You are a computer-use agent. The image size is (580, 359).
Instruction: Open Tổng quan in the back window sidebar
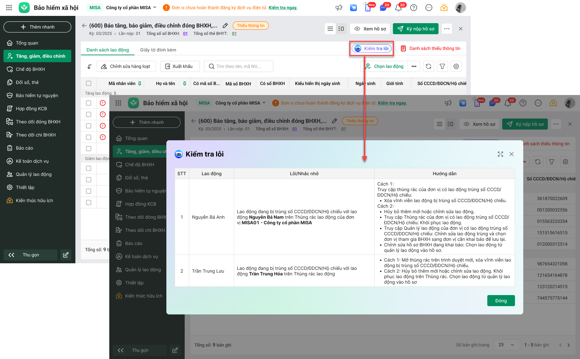37,43
